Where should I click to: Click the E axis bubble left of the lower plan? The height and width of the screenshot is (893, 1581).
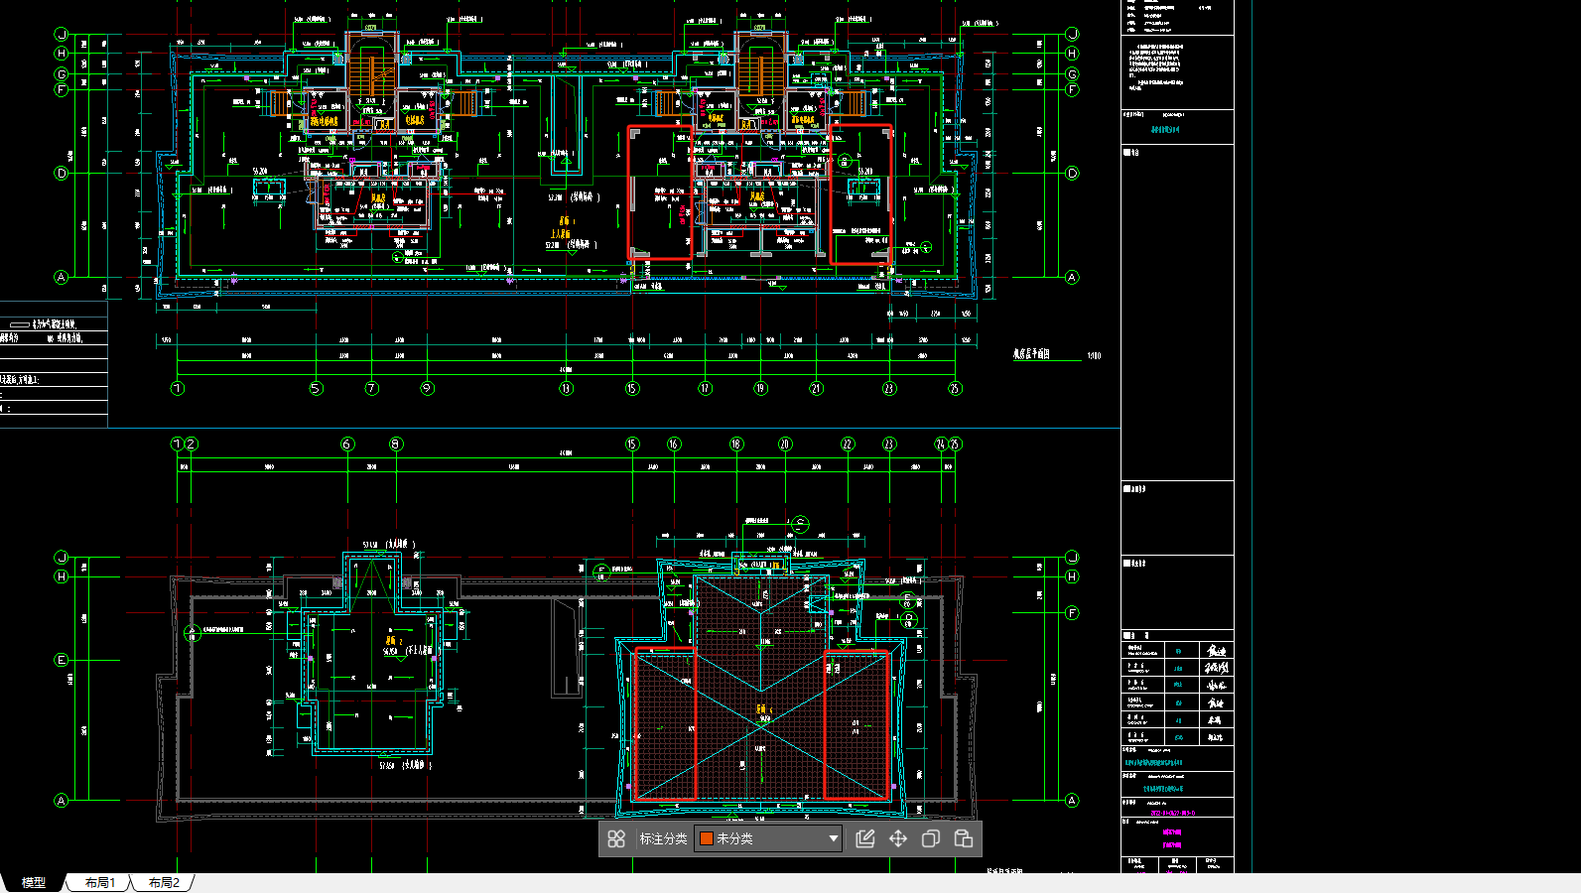click(x=62, y=660)
